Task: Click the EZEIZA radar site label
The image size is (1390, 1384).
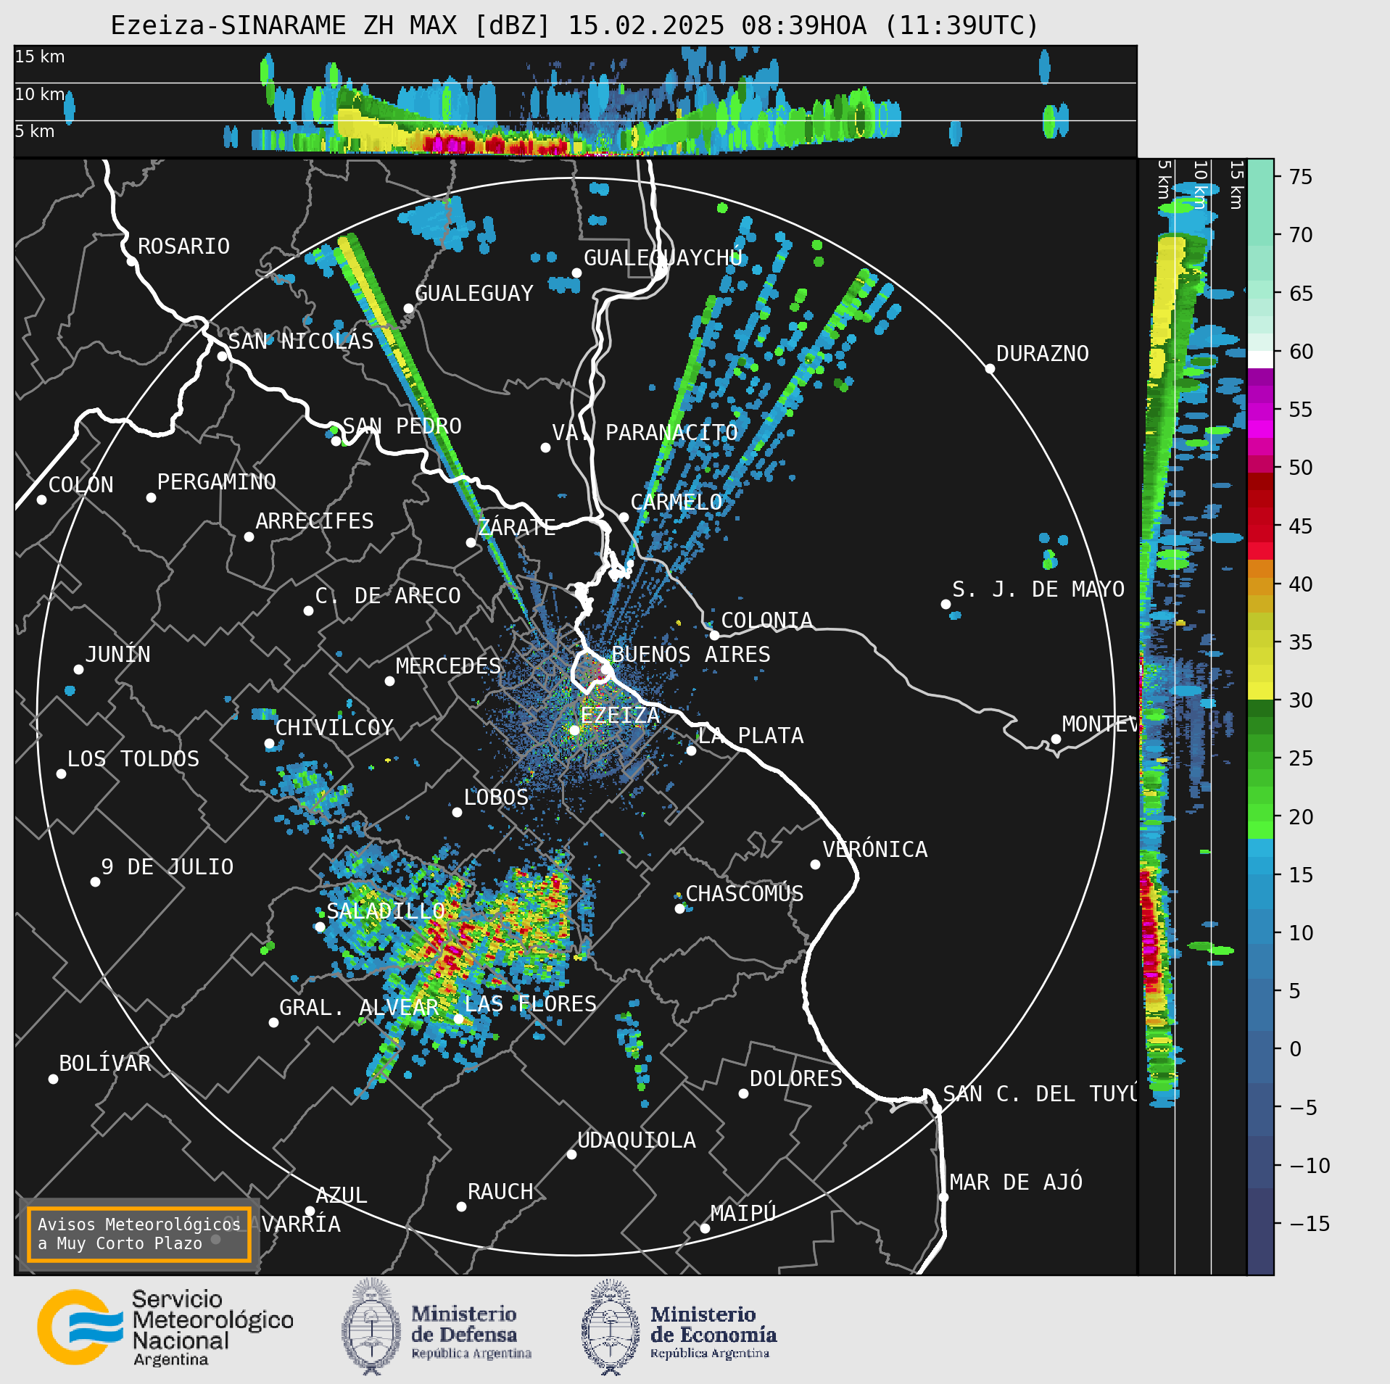Action: (x=620, y=716)
